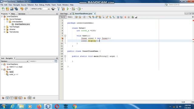This screenshot has height=109, width=194.
Task: Switch editor to History view
Action: 70,17
